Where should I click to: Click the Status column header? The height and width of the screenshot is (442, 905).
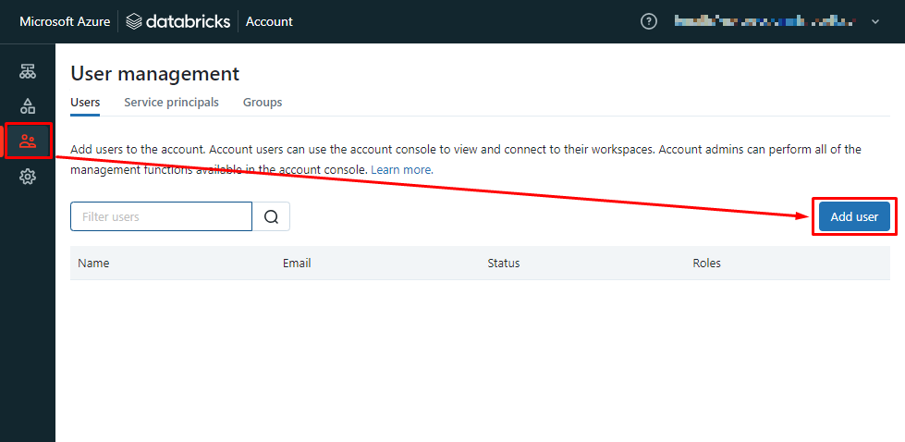point(504,264)
